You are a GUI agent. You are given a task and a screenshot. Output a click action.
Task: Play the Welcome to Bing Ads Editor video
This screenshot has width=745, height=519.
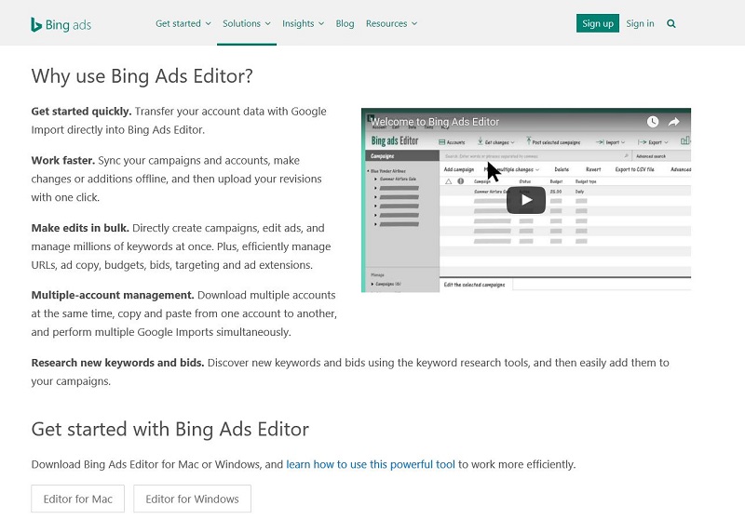pyautogui.click(x=525, y=200)
